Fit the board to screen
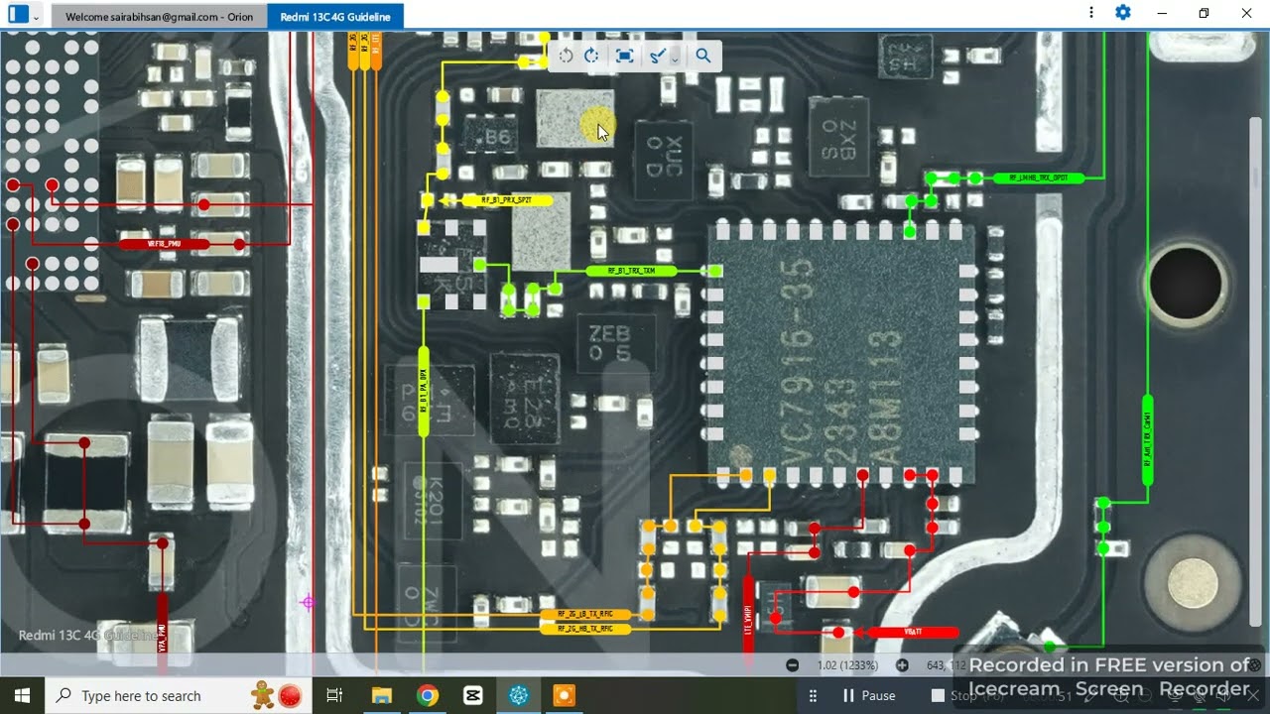 [624, 56]
